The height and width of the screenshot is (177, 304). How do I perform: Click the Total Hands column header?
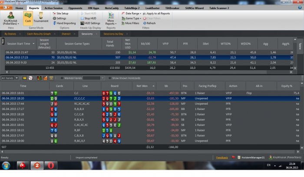coord(110,44)
